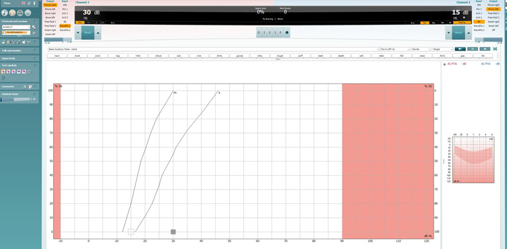Screen dimensions: 507x249
Task: Select the word 'shout' in the word list
Action: pos(158,56)
